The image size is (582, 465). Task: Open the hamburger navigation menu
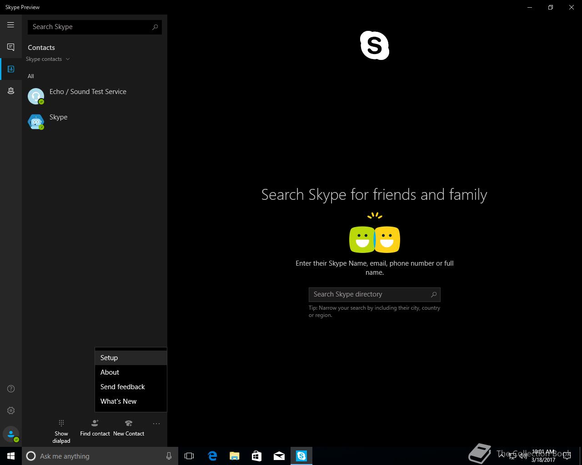10,25
